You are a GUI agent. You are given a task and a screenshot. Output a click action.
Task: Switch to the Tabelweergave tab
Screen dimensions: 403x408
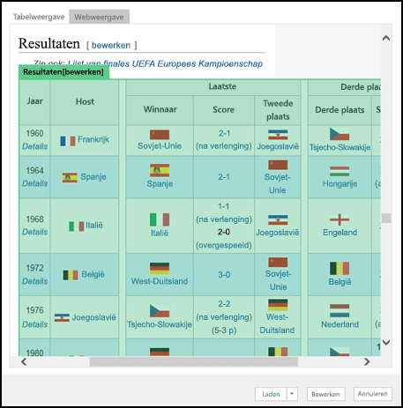click(39, 17)
